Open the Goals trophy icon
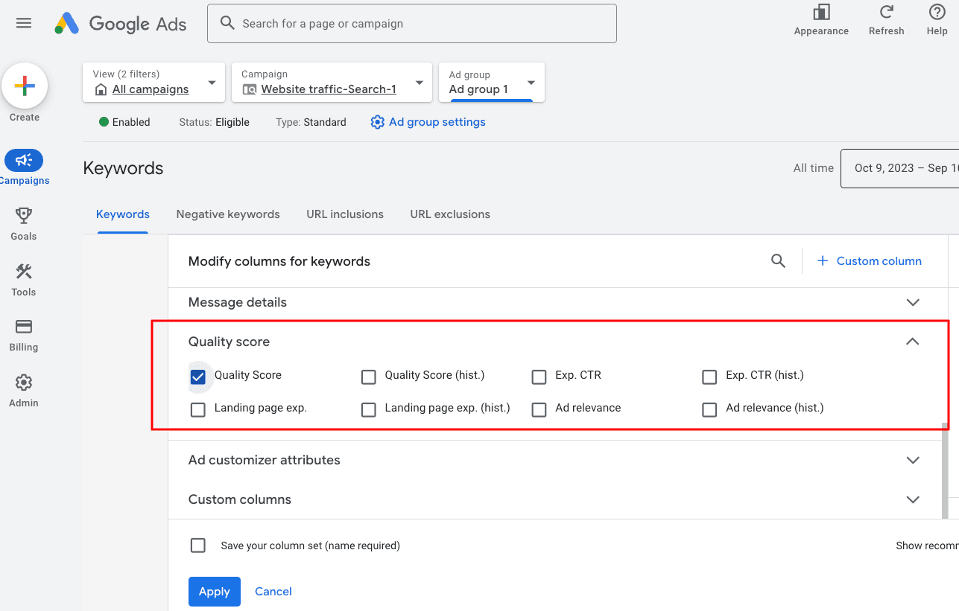 tap(24, 217)
